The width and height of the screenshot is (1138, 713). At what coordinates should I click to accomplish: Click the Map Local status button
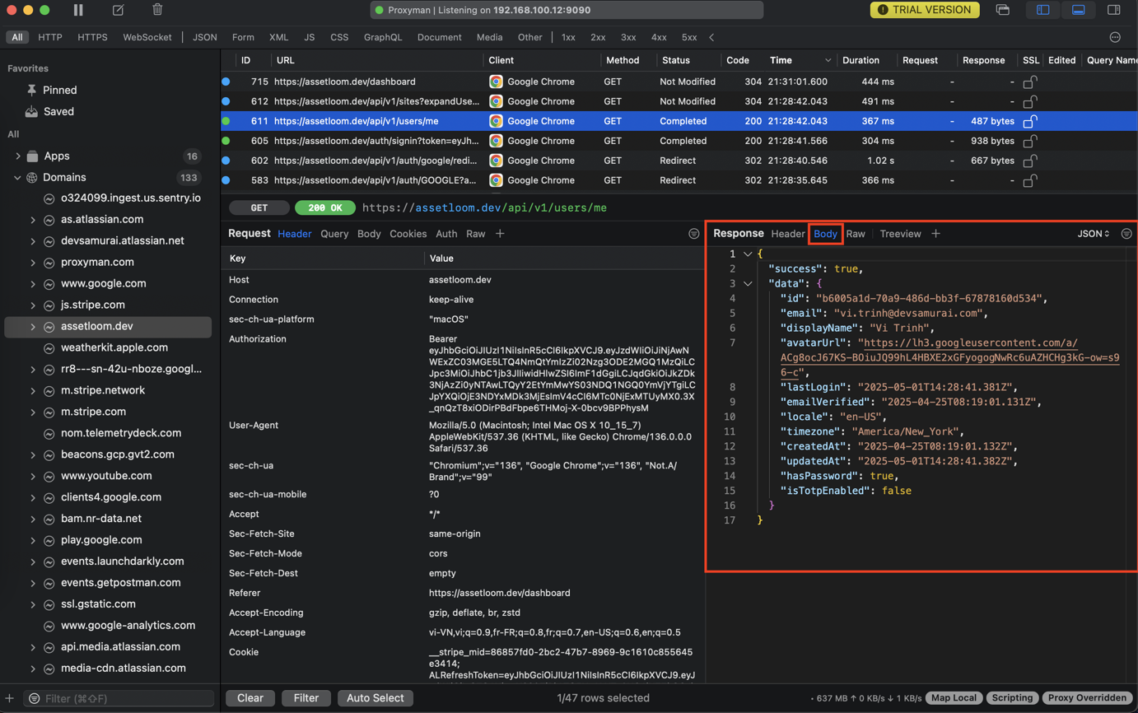[x=954, y=698]
